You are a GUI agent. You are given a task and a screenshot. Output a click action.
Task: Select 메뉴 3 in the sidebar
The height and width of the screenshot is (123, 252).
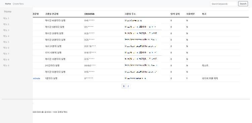coord(6,30)
